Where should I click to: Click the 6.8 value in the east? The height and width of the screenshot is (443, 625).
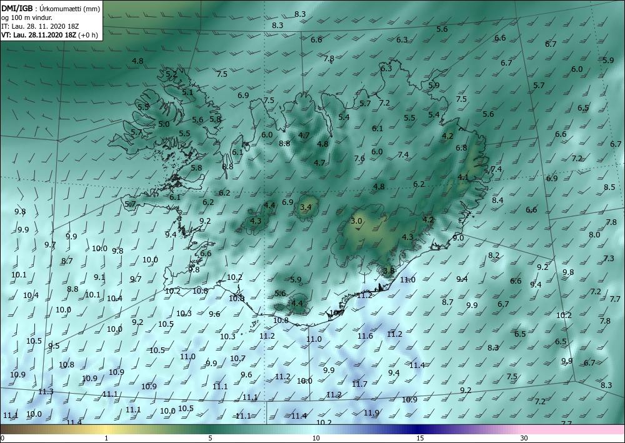coord(461,147)
